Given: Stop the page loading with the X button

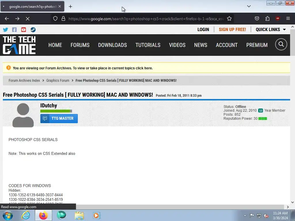Looking at the screenshot, I should click(28, 19).
